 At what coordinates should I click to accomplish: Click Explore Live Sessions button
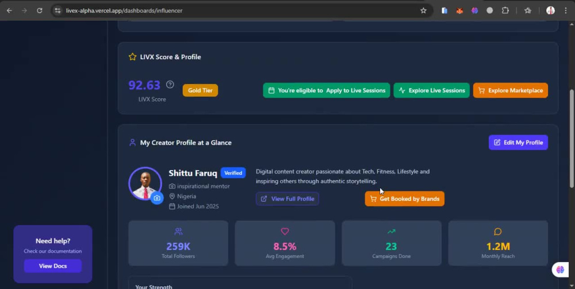(432, 90)
